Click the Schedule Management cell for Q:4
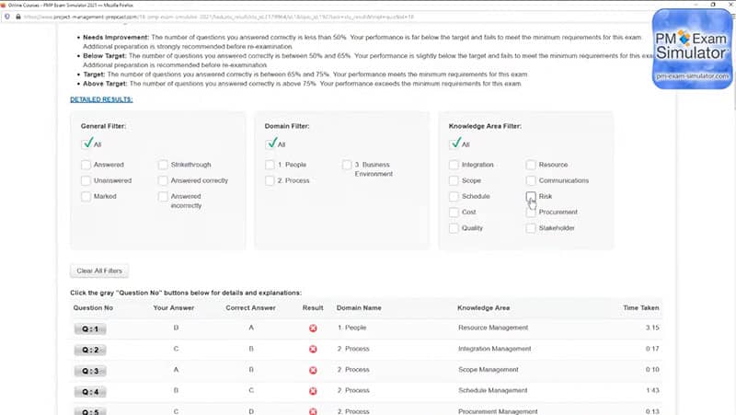This screenshot has width=736, height=415. [x=493, y=390]
